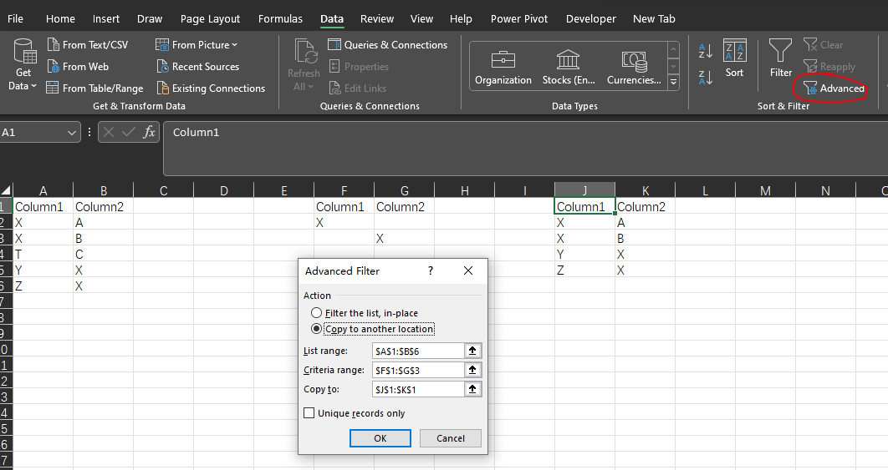Click the Advanced filter icon
This screenshot has height=470, width=888.
pyautogui.click(x=809, y=88)
